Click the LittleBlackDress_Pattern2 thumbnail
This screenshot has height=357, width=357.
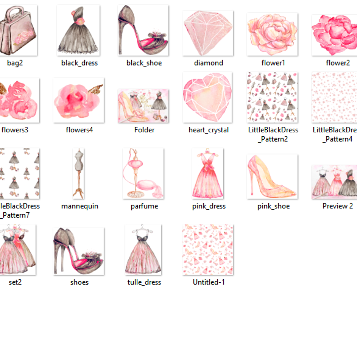click(x=272, y=98)
